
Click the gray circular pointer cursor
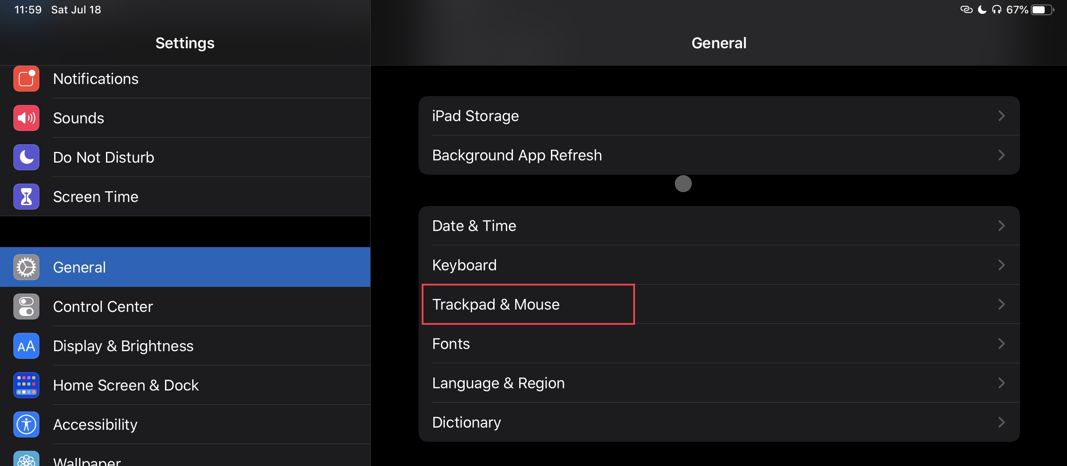click(683, 184)
